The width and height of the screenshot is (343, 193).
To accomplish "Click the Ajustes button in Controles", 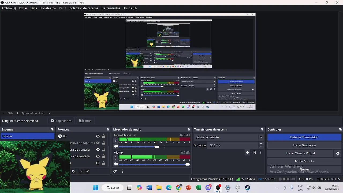I will [x=304, y=169].
